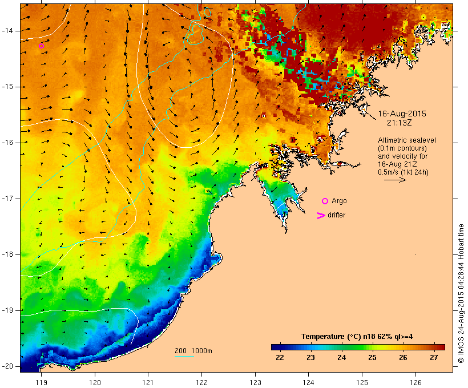Click the IMOS copyright timestamp text
This screenshot has width=468, height=388.
point(461,294)
